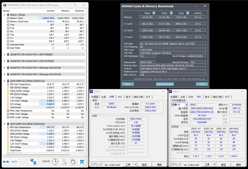Screen dimensions: 248x169
Task: Open HWiNFO remote network monitors icon
Action: point(33,162)
